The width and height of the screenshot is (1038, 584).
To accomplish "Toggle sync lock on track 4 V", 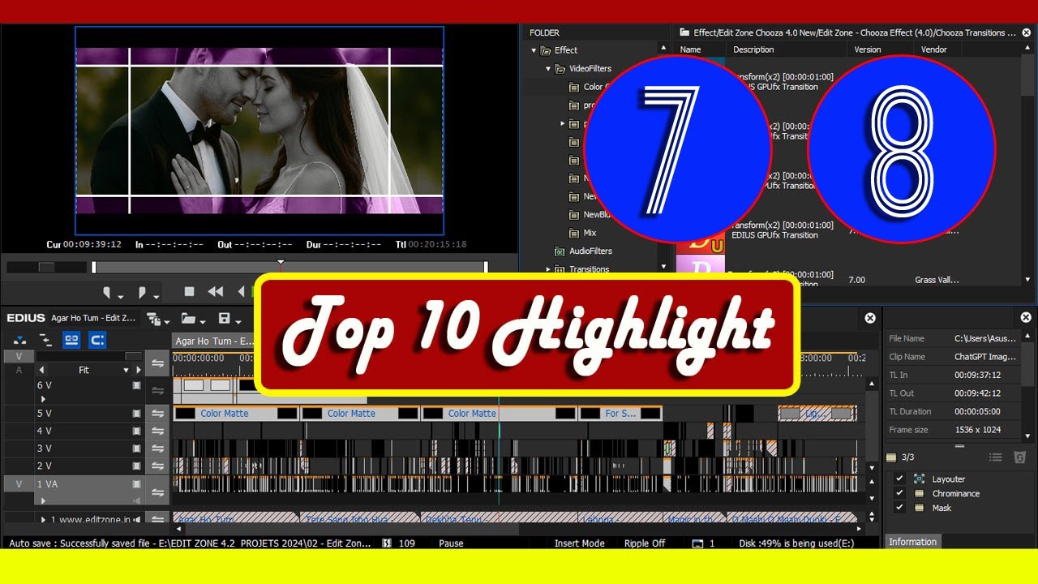I will [158, 432].
